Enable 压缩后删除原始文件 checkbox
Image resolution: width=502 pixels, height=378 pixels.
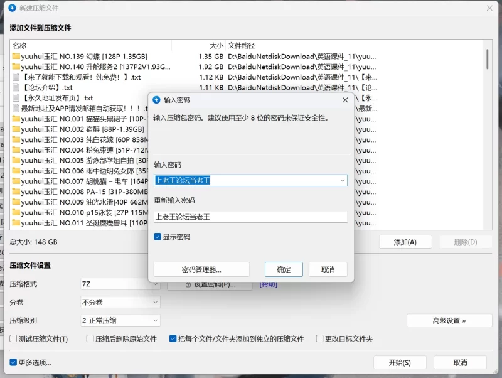click(x=90, y=339)
